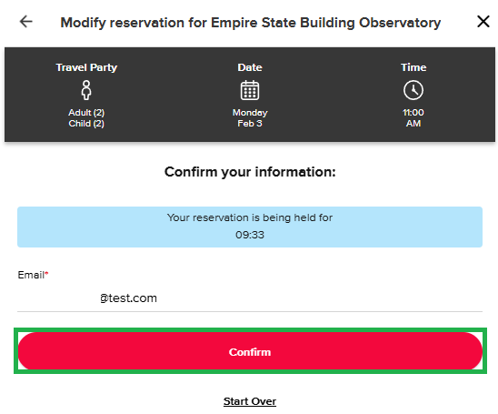The image size is (498, 414).
Task: Open the Start Over link
Action: 250,401
